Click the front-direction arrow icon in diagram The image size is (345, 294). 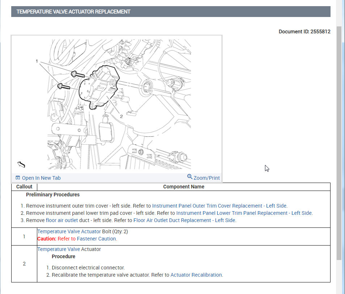[21, 165]
